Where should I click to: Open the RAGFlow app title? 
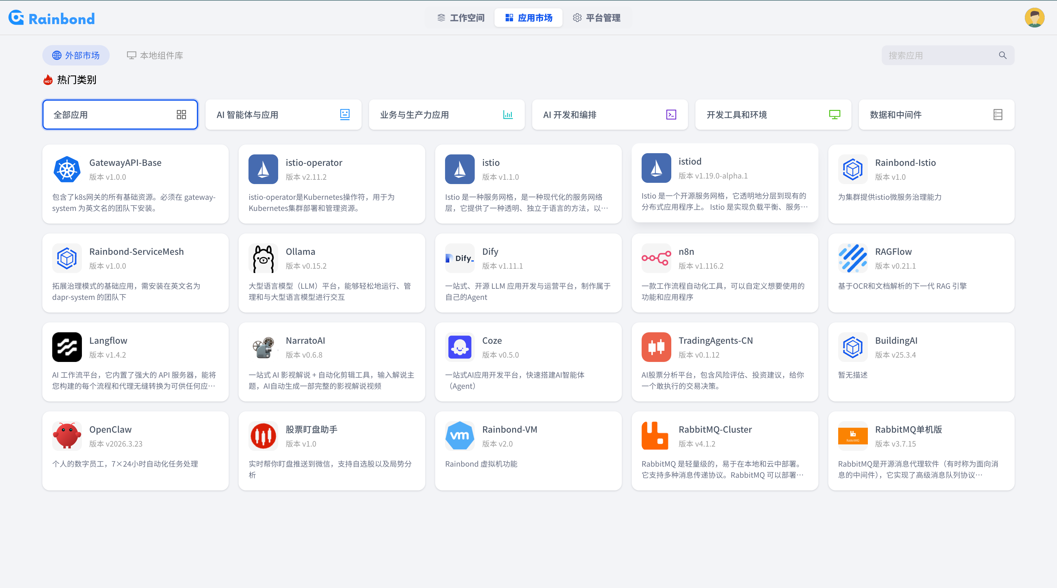point(893,252)
